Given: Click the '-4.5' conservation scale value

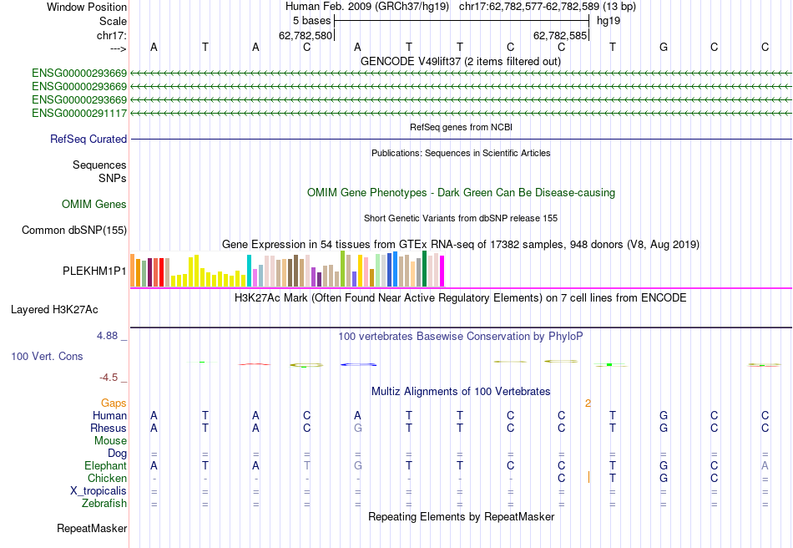Looking at the screenshot, I should click(109, 378).
